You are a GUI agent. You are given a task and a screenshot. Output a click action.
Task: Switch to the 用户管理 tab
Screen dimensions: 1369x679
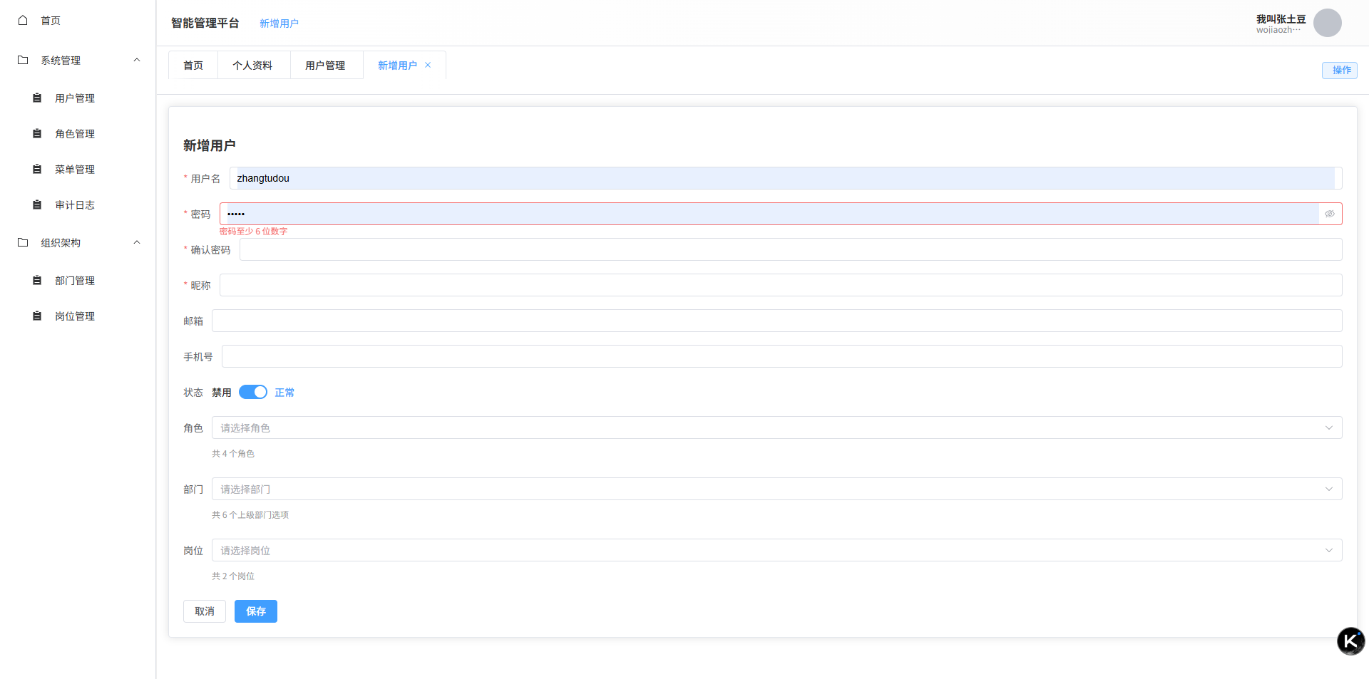coord(325,65)
